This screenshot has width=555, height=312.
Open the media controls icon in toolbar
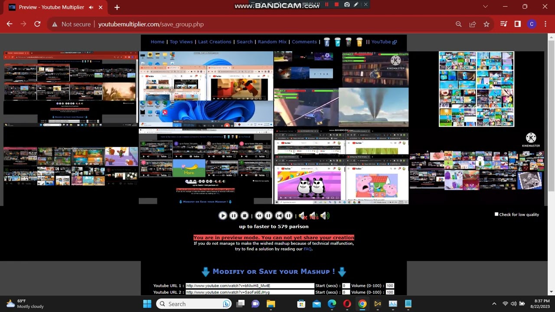[503, 24]
